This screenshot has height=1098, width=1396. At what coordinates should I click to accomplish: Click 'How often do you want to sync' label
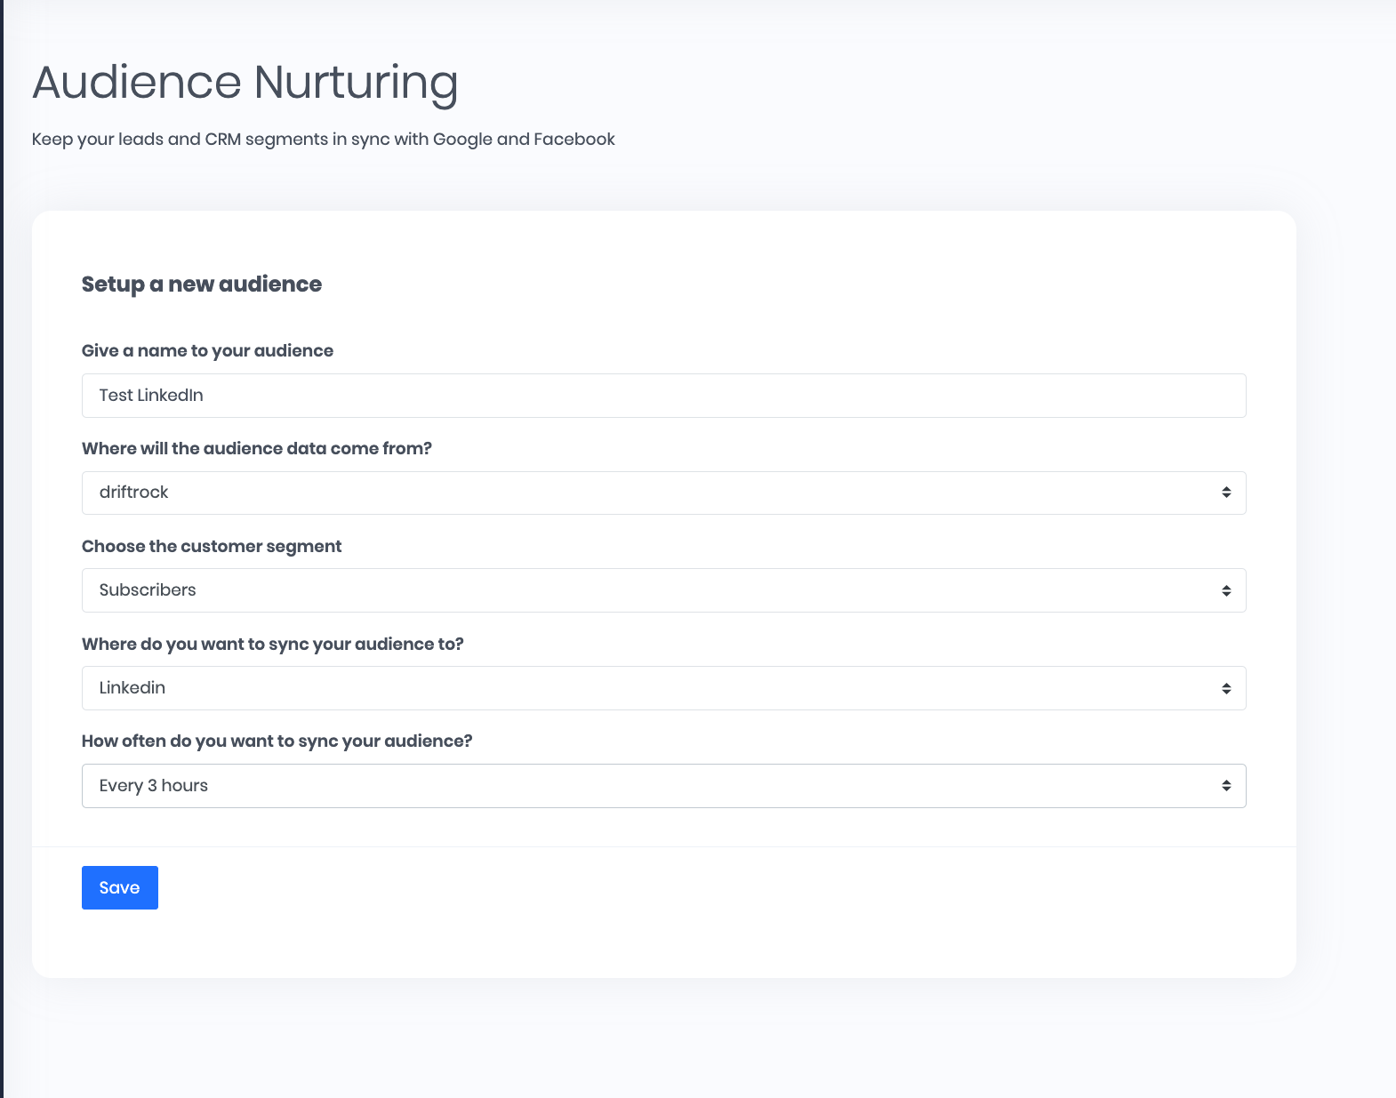[x=277, y=741]
